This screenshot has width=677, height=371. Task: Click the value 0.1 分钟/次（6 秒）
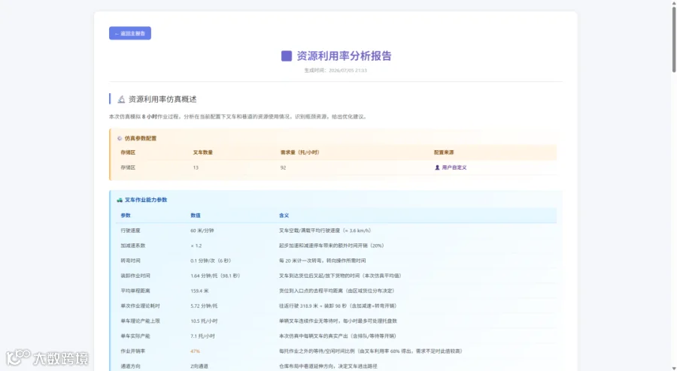click(212, 261)
